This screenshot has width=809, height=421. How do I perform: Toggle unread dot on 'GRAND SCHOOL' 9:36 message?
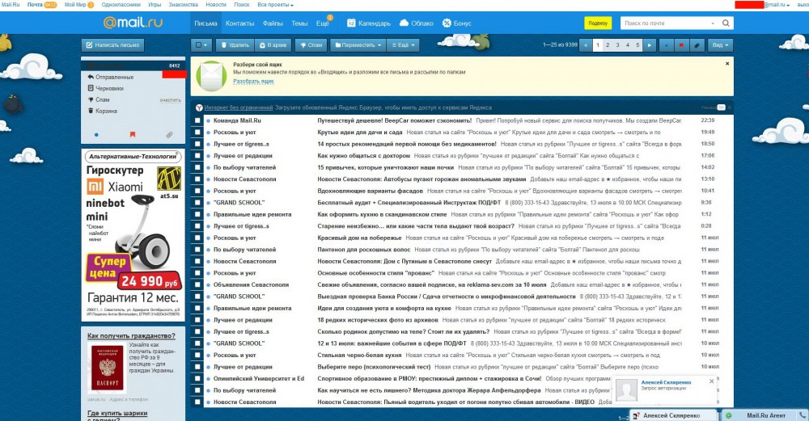click(209, 203)
